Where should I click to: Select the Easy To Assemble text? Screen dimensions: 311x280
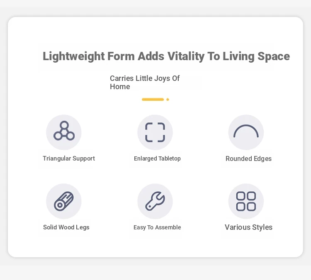pyautogui.click(x=157, y=227)
